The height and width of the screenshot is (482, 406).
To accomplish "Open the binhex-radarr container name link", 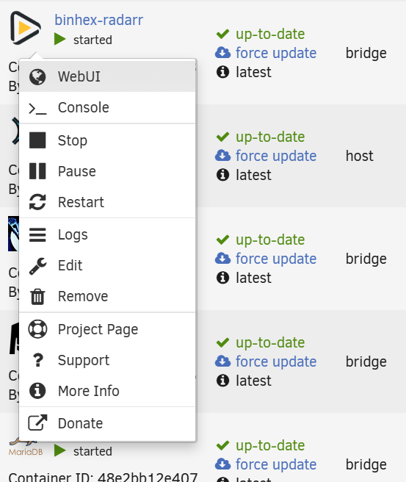I will pyautogui.click(x=98, y=20).
